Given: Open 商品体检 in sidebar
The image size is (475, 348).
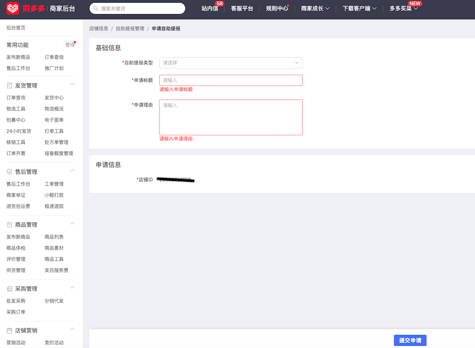Looking at the screenshot, I should (x=16, y=248).
